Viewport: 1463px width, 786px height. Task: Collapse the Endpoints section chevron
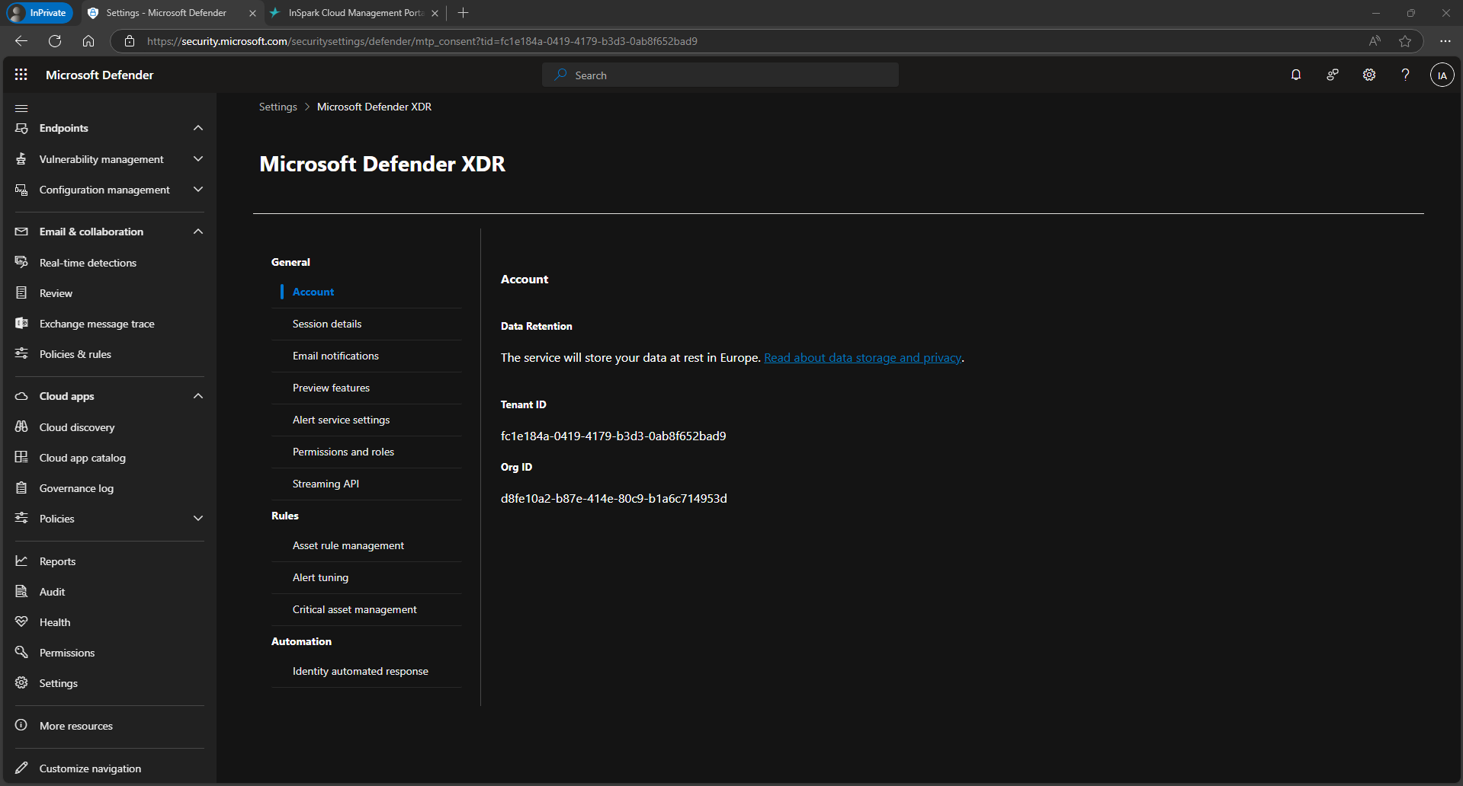[x=198, y=128]
